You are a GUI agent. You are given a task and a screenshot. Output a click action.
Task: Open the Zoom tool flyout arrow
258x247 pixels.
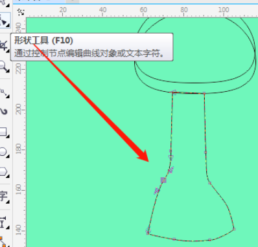point(8,70)
